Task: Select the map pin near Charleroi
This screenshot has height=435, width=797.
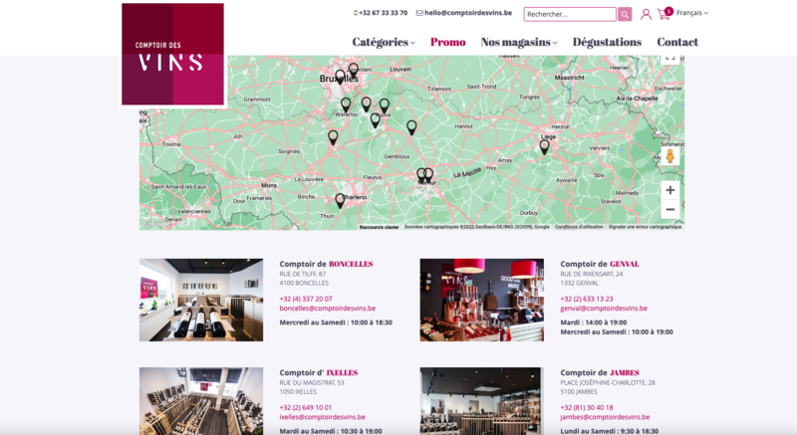Action: click(340, 200)
